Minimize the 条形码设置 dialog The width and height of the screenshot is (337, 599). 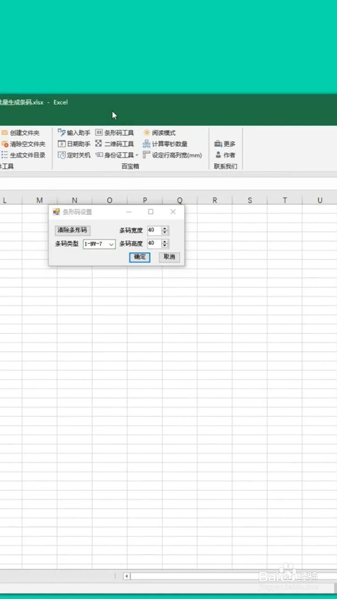(x=129, y=212)
